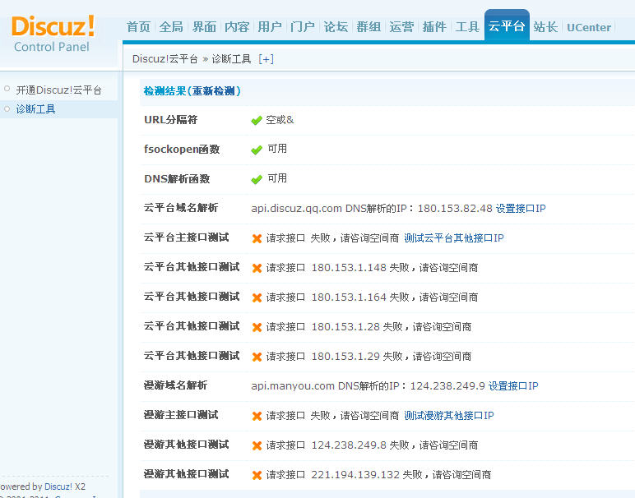Viewport: 635px width, 498px height.
Task: Switch to the 界面 tab
Action: click(x=204, y=26)
